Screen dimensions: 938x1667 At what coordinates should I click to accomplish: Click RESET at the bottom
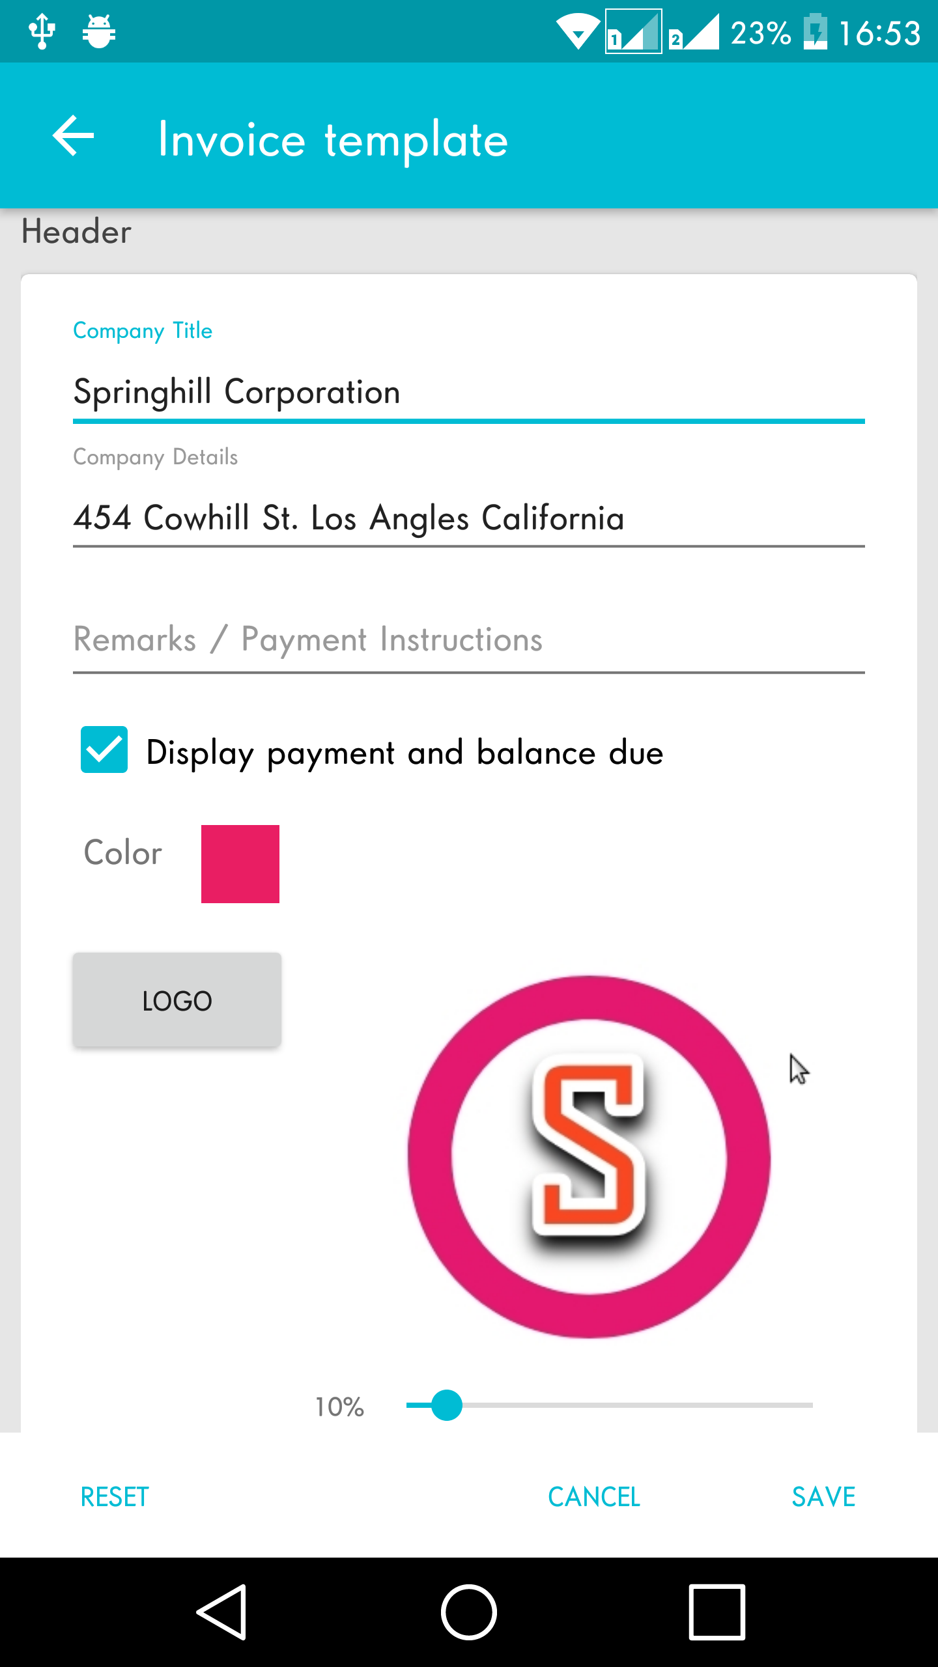(115, 1496)
